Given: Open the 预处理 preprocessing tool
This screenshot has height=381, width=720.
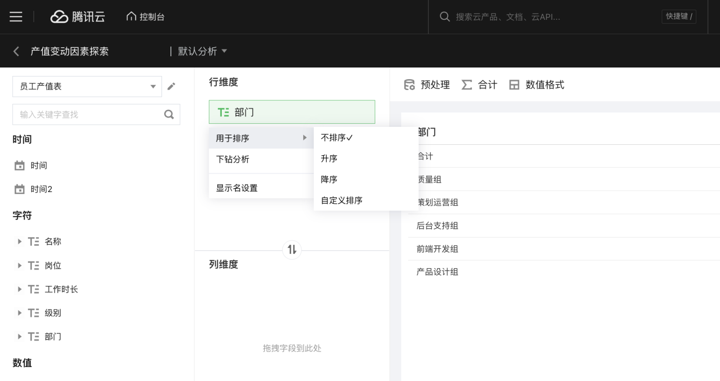Looking at the screenshot, I should (x=427, y=85).
